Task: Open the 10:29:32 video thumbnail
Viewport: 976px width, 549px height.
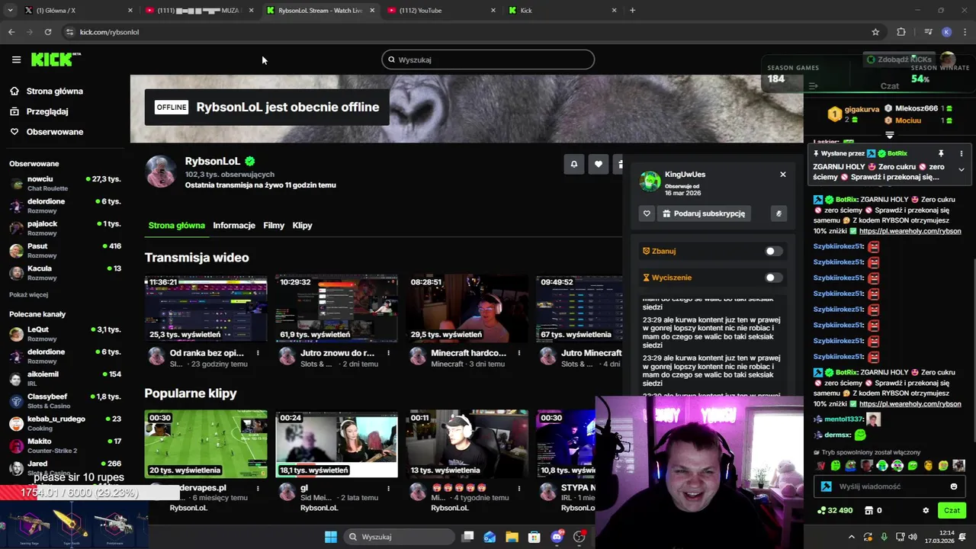Action: tap(336, 309)
